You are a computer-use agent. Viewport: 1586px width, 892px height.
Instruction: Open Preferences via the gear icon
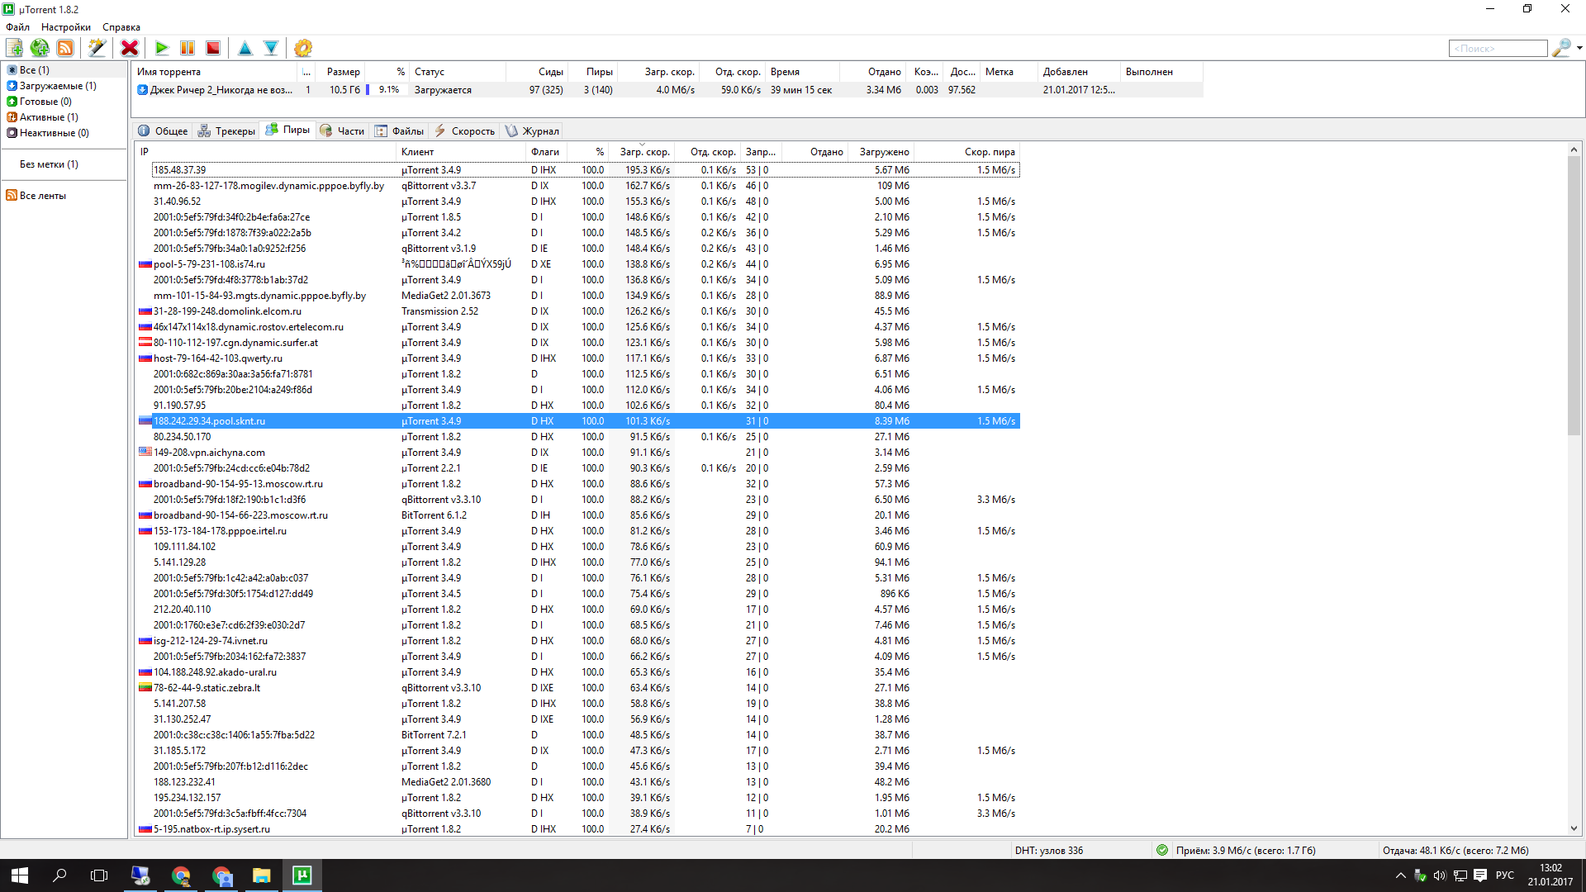tap(303, 48)
